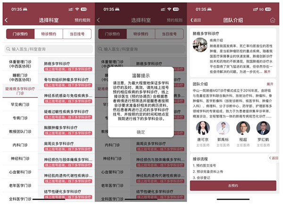Viewport: 283px width, 209px height.
Task: Expand the 疾病介绍 text with 展开
Action: click(x=267, y=72)
